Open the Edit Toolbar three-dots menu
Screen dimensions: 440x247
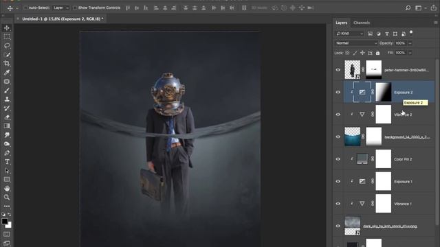tap(7, 206)
